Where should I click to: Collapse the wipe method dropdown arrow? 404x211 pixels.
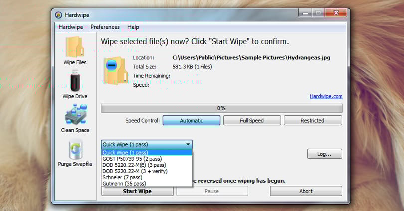click(188, 144)
